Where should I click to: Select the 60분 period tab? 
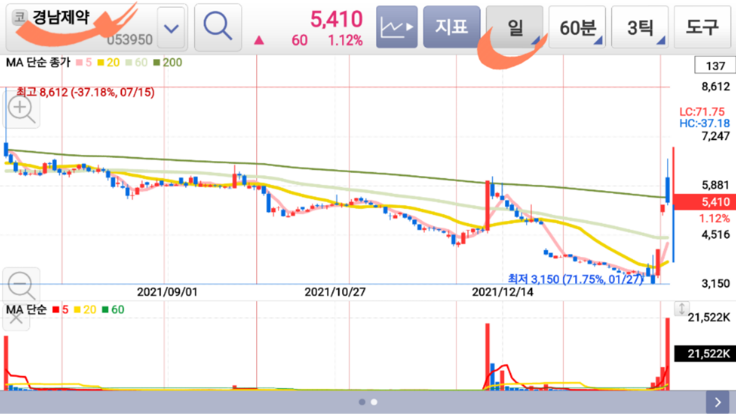[x=577, y=27]
